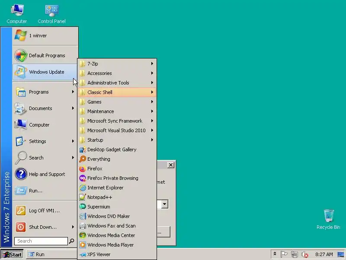Open the Documents menu item
This screenshot has height=260, width=346.
[45, 108]
